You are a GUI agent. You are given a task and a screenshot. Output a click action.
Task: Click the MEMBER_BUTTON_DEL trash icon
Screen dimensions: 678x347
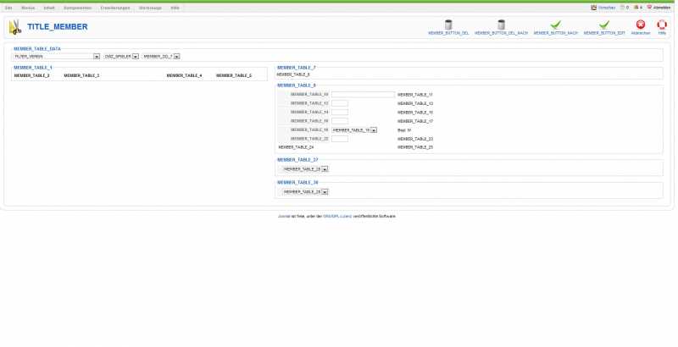pyautogui.click(x=448, y=25)
